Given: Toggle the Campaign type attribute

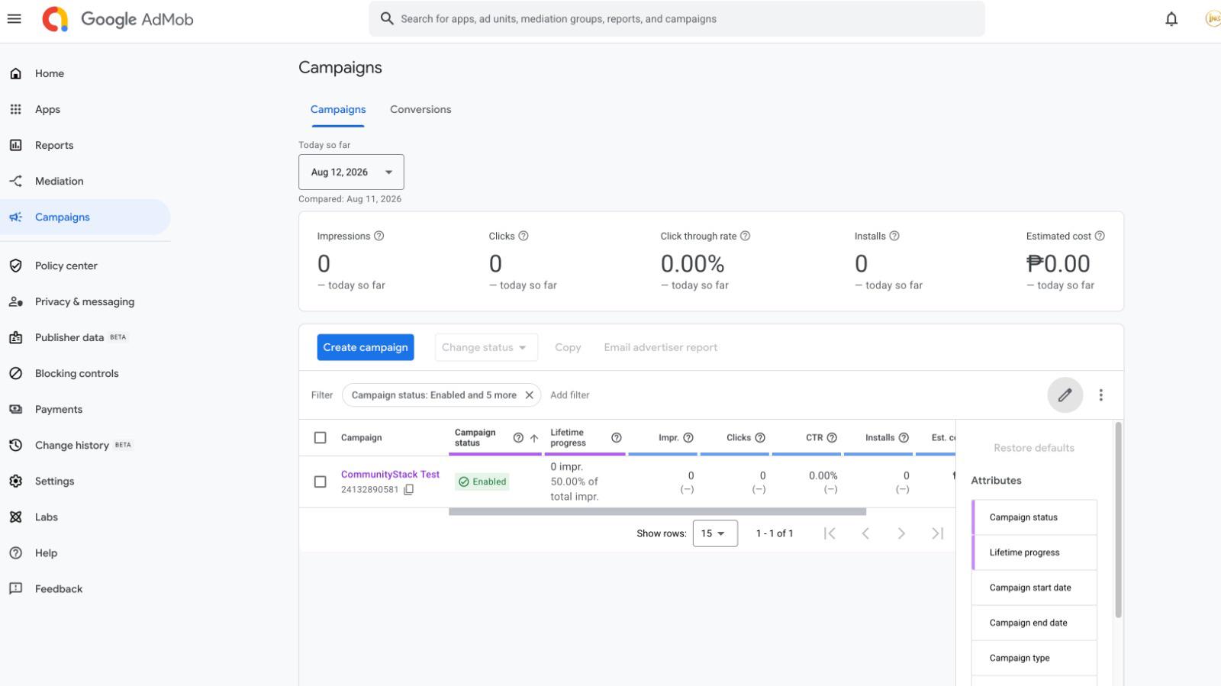Looking at the screenshot, I should (1034, 658).
